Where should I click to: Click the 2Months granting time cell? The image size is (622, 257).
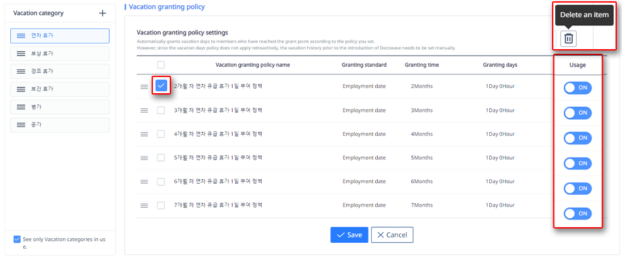pyautogui.click(x=422, y=87)
